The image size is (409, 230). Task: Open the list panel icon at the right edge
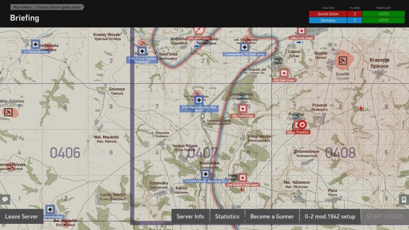point(404,199)
